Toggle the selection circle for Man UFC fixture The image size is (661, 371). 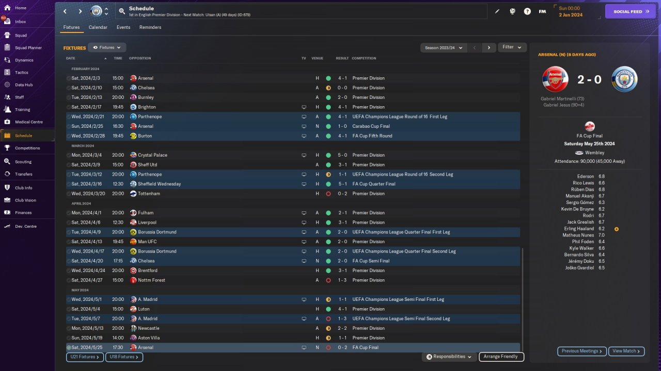click(69, 242)
